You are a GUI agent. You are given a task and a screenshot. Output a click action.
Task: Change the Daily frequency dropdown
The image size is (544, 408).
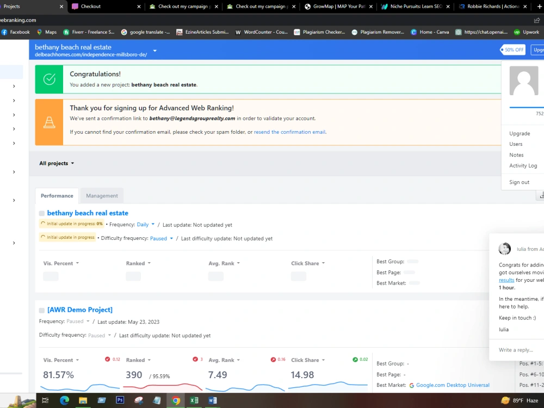145,225
